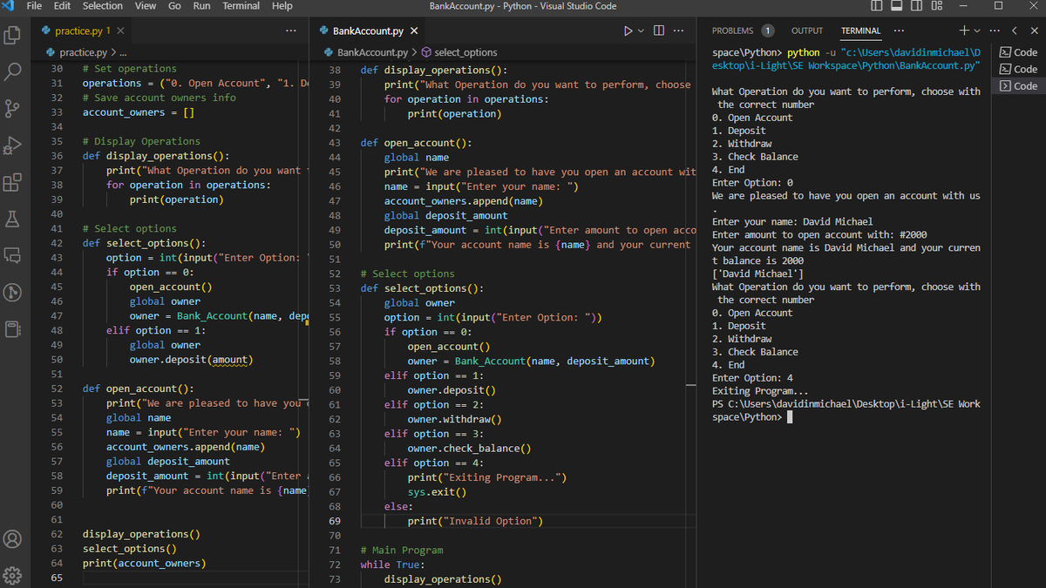The image size is (1046, 588).
Task: Open the Edit menu
Action: (x=62, y=6)
